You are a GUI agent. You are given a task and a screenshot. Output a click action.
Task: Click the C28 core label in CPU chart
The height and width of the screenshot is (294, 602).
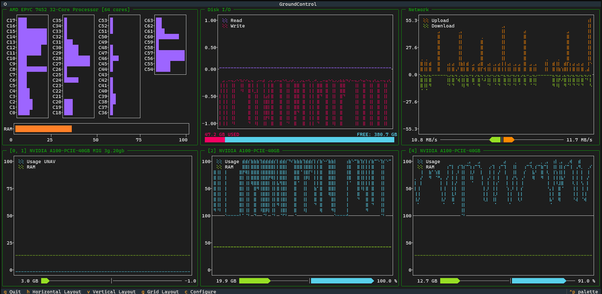pyautogui.click(x=57, y=58)
